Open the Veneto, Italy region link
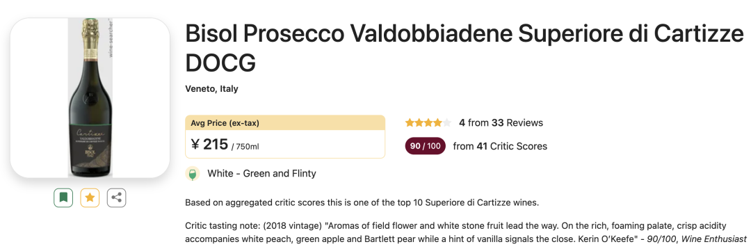 point(211,88)
